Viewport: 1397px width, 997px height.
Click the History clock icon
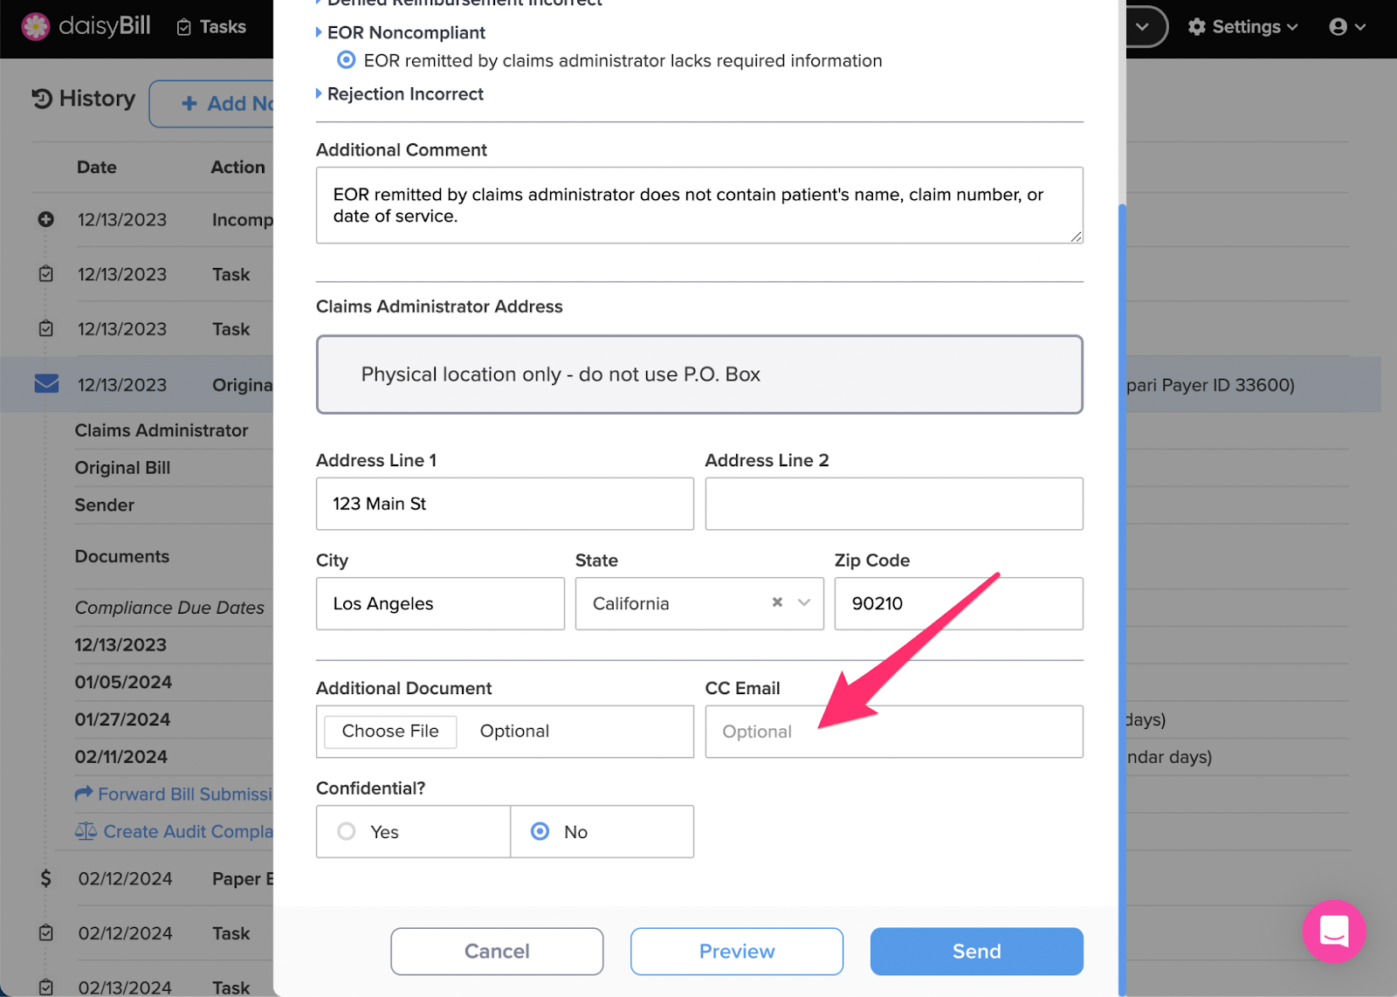42,99
